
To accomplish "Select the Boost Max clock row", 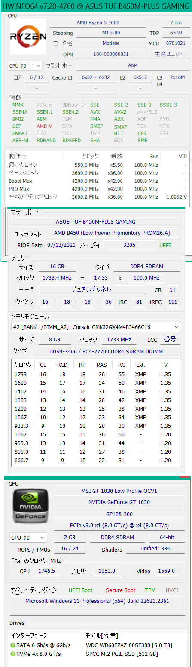I will (98, 181).
